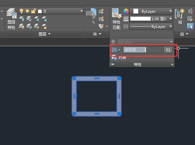Viewport: 195px width, 145px height.
Task: Click the layer stack icon with inward arrow
Action: click(x=29, y=19)
